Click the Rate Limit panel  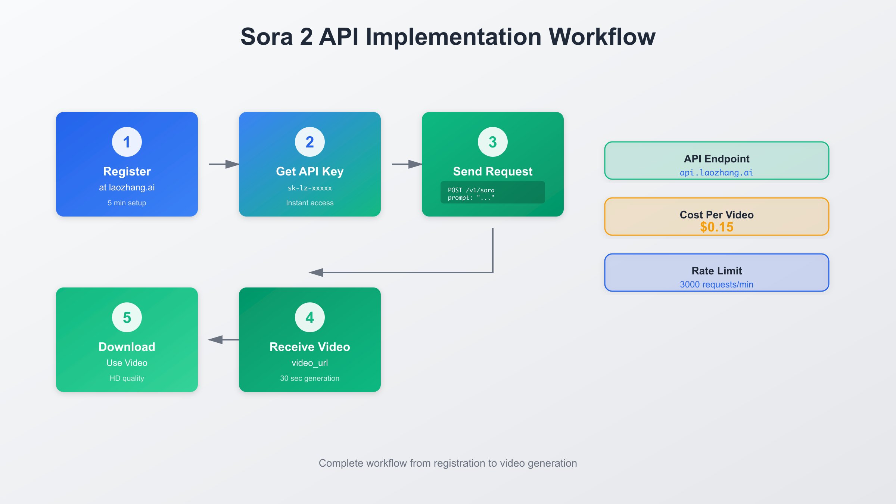click(716, 273)
